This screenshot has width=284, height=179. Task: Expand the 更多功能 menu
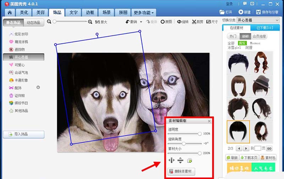tap(143, 13)
